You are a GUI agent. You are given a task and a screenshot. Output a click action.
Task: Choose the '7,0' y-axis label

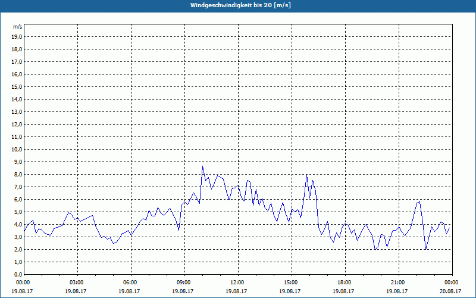[18, 187]
